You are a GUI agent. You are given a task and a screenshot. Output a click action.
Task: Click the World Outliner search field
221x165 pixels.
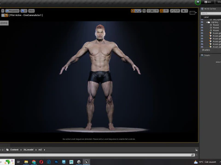pyautogui.click(x=211, y=13)
